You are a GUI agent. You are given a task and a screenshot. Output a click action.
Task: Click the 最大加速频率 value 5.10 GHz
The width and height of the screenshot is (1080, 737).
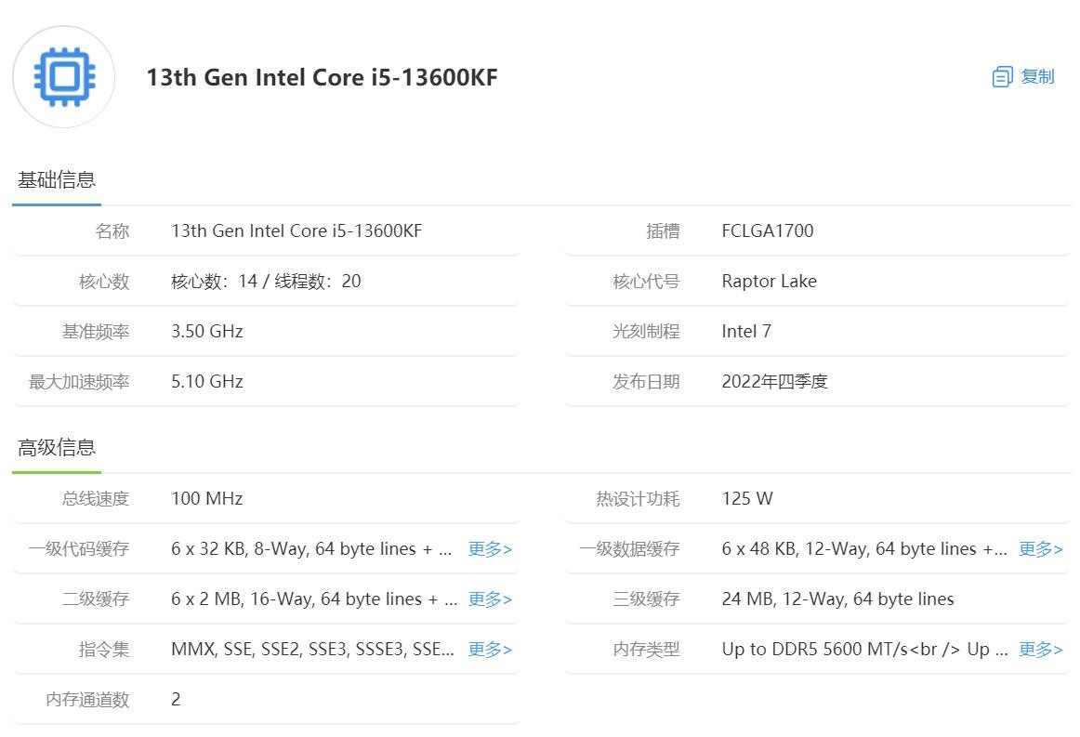pyautogui.click(x=207, y=382)
